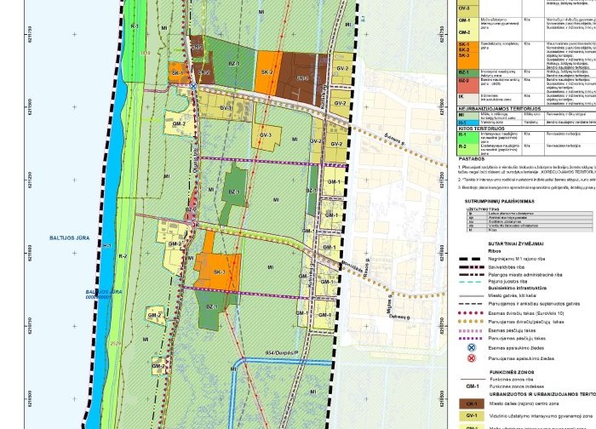Click the 954/Durpės/P label on the map
Image resolution: width=596 pixels, height=429 pixels.
(x=282, y=353)
